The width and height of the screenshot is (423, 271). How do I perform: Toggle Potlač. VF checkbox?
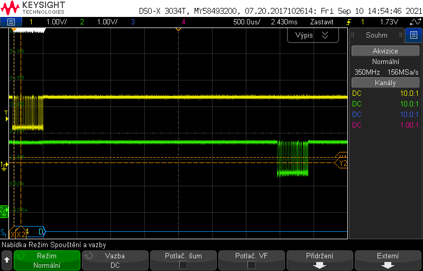coord(252,265)
